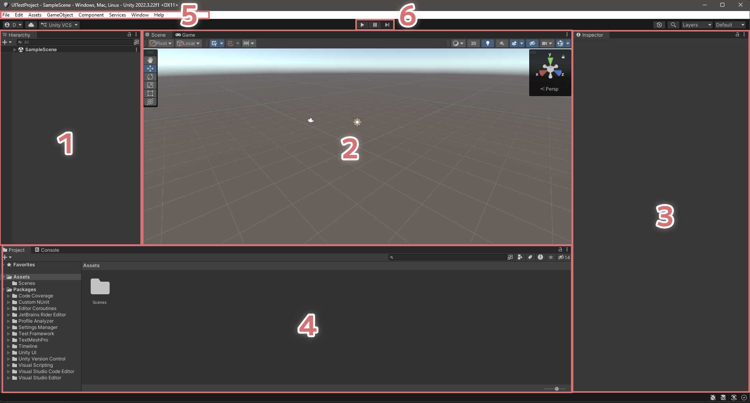Click the Hierarchy create plus button
Image resolution: width=750 pixels, height=403 pixels.
pos(5,42)
